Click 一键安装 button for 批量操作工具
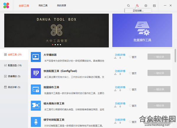Image resolution: width=177 pixels, height=128 pixels. (159, 89)
